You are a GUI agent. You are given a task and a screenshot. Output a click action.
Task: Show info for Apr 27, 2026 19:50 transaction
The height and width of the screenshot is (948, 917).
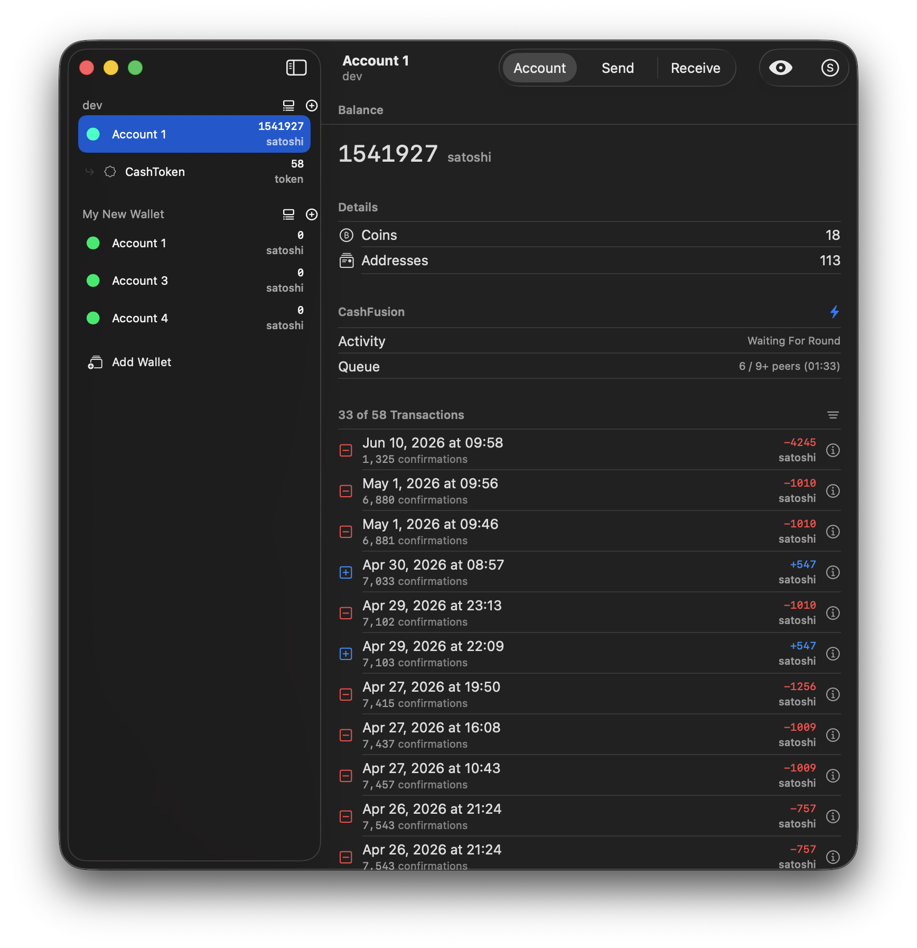[833, 694]
